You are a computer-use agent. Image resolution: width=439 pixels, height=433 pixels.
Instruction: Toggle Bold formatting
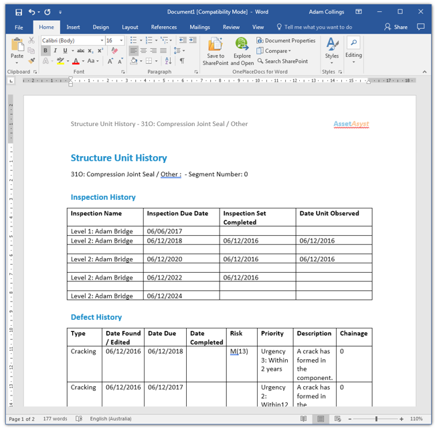coord(46,51)
